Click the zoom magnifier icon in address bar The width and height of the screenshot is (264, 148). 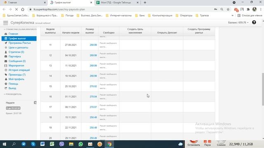pyautogui.click(x=222, y=9)
